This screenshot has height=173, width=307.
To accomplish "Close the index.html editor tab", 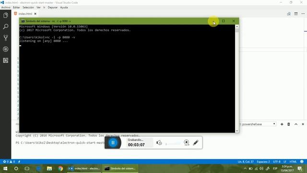I will click(x=35, y=14).
